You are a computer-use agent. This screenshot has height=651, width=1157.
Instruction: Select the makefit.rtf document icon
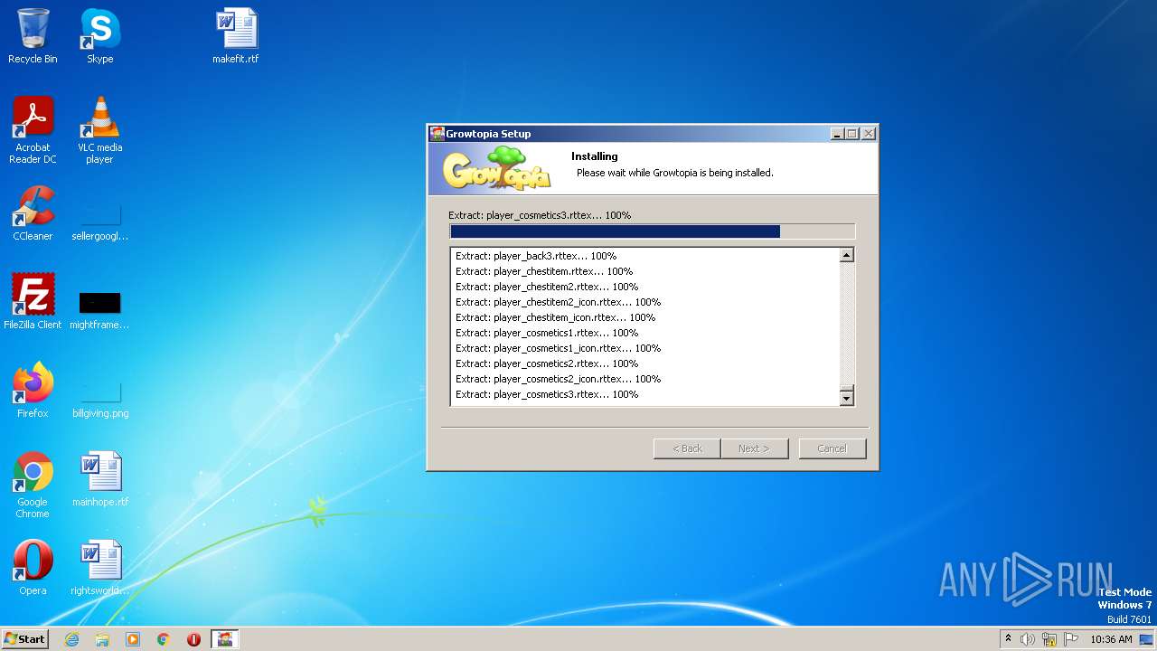[236, 36]
